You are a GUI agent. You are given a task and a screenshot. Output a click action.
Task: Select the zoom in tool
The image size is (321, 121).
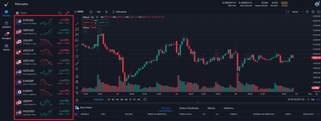pos(77,69)
